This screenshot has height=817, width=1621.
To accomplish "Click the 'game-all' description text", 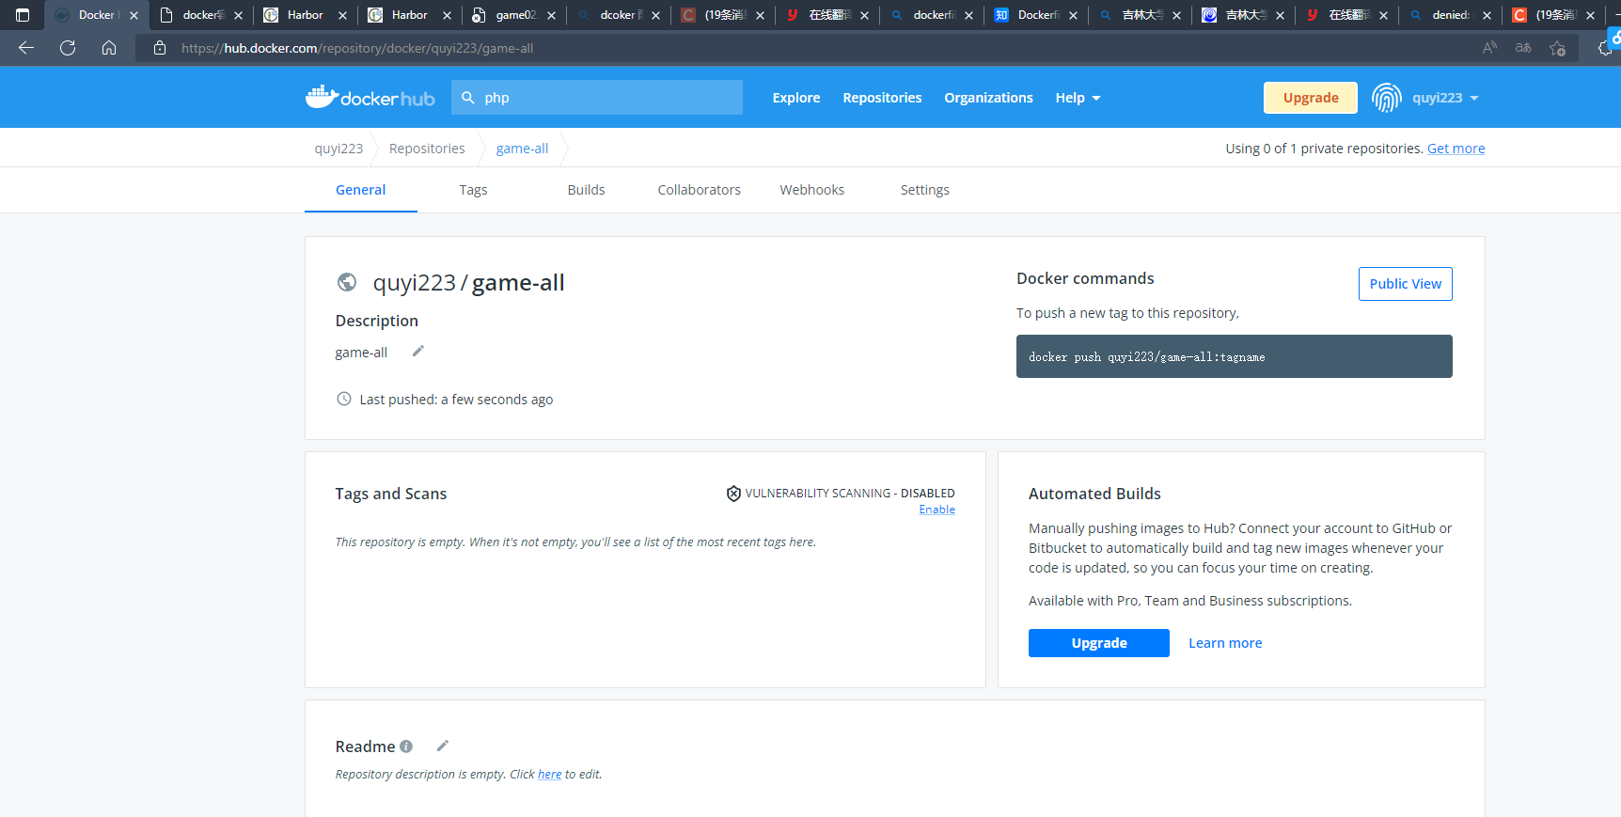I will click(x=361, y=353).
